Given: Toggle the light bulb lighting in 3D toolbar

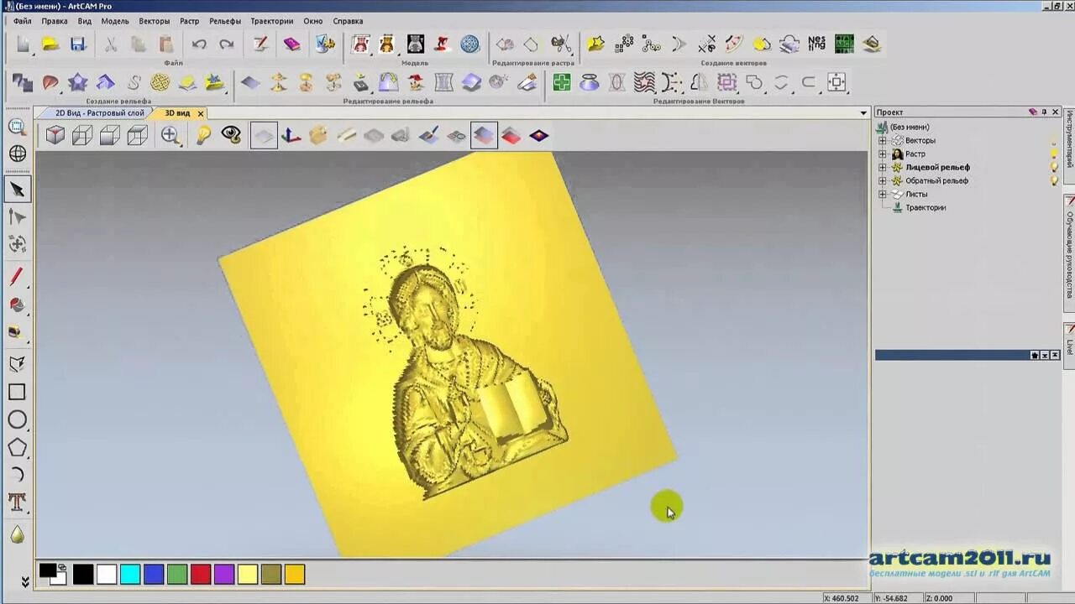Looking at the screenshot, I should (202, 135).
